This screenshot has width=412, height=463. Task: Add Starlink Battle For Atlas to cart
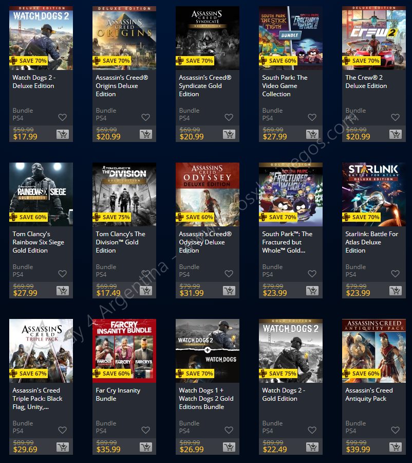[x=396, y=291]
